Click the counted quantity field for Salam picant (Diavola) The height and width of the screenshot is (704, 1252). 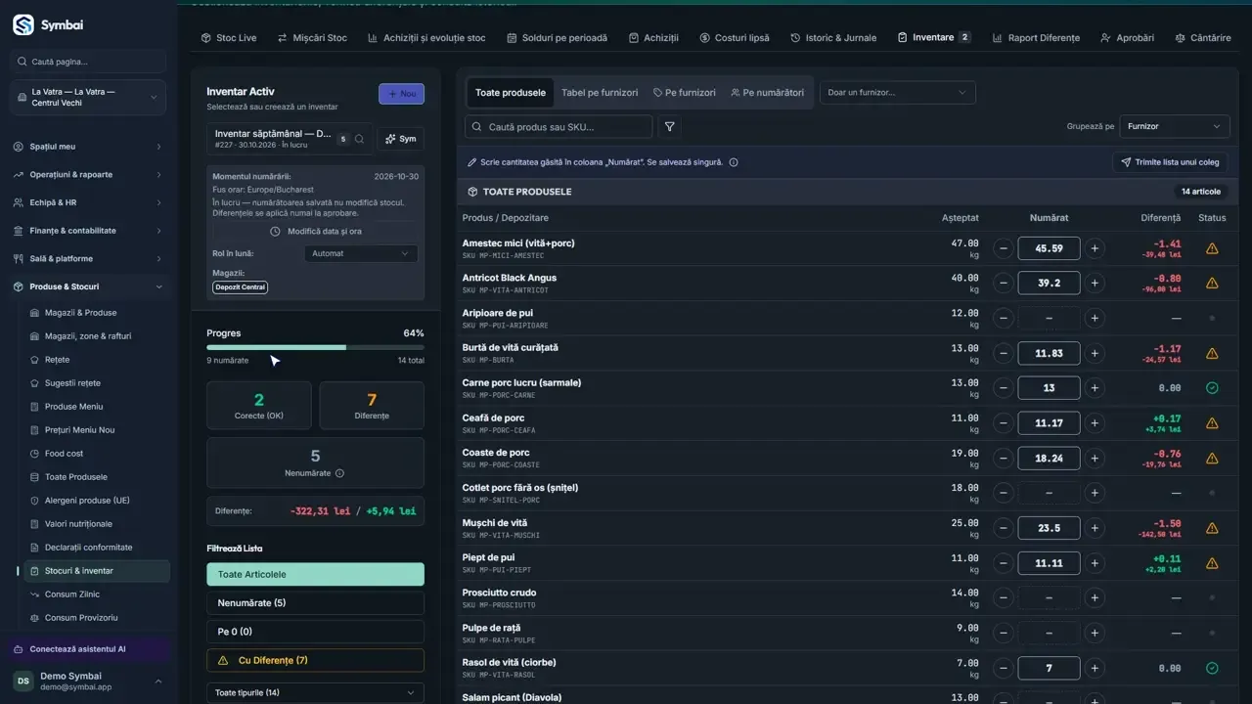pyautogui.click(x=1049, y=698)
